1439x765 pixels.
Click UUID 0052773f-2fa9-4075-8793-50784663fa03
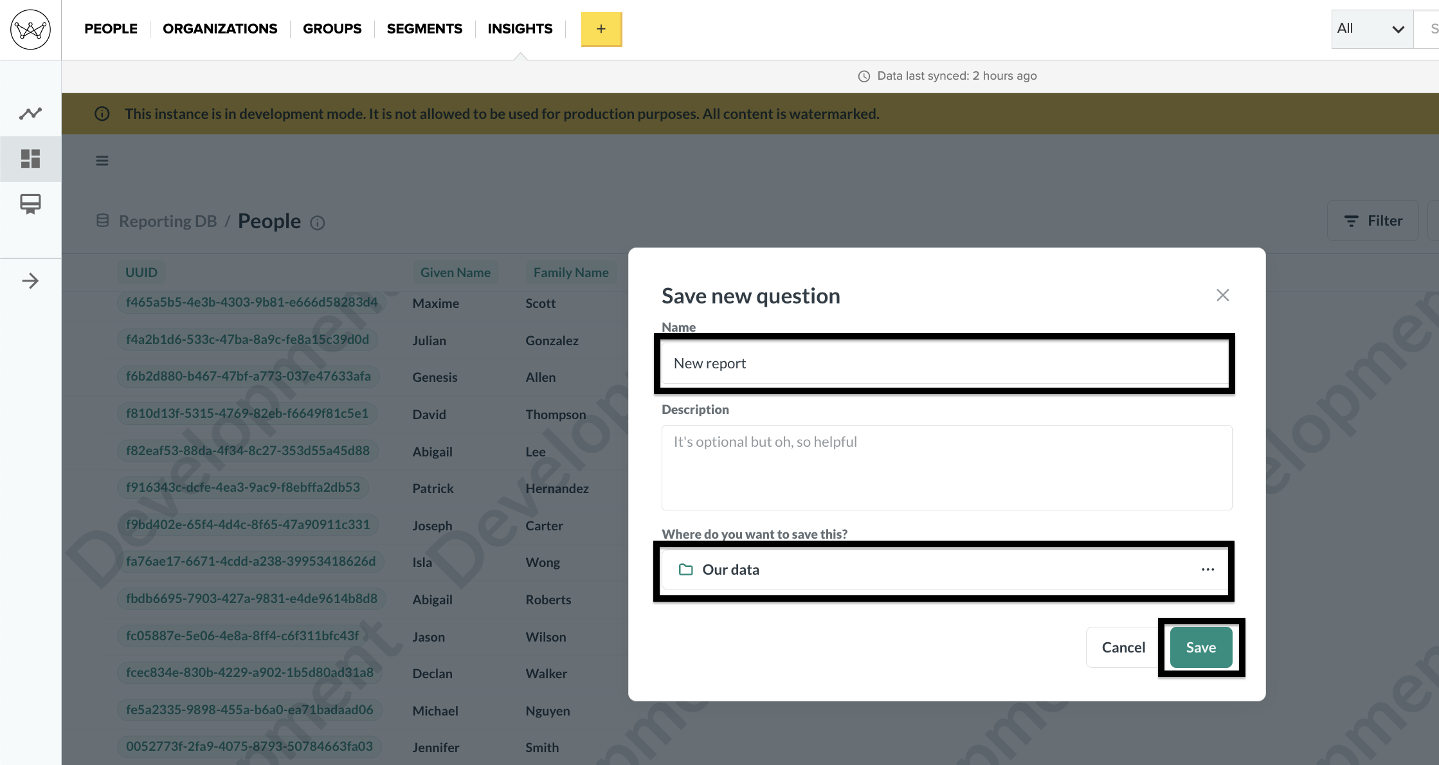249,746
